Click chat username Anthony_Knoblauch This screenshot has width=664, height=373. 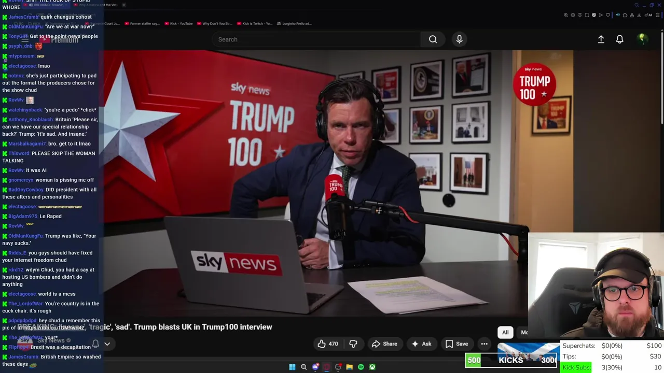[x=31, y=120]
